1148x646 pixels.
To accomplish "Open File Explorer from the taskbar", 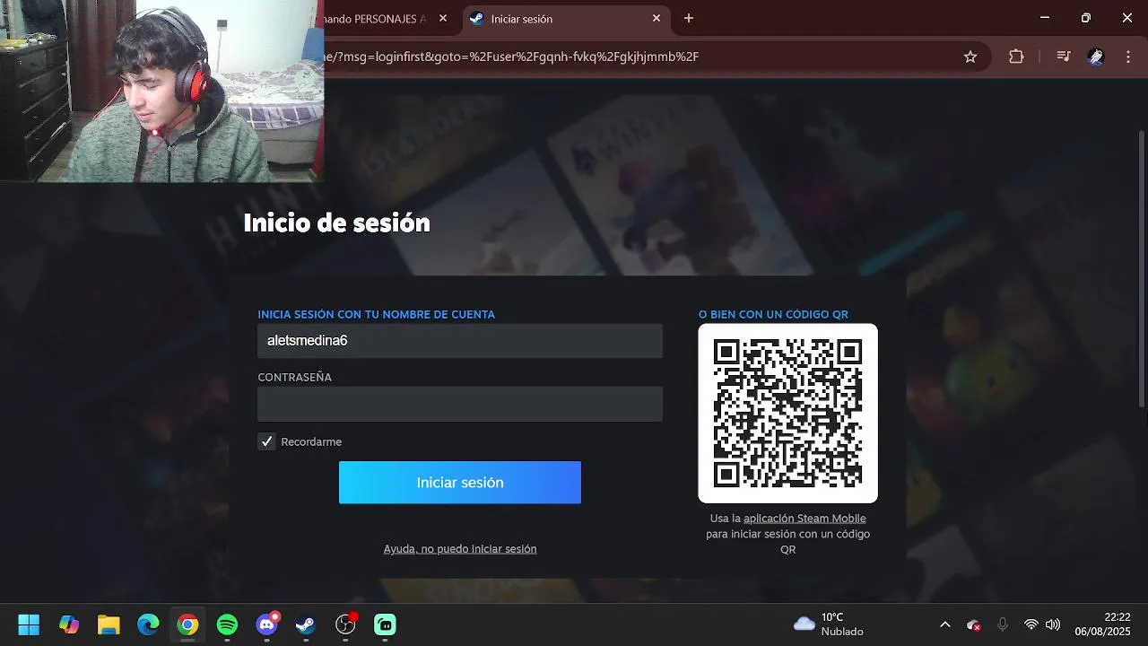I will (x=109, y=624).
